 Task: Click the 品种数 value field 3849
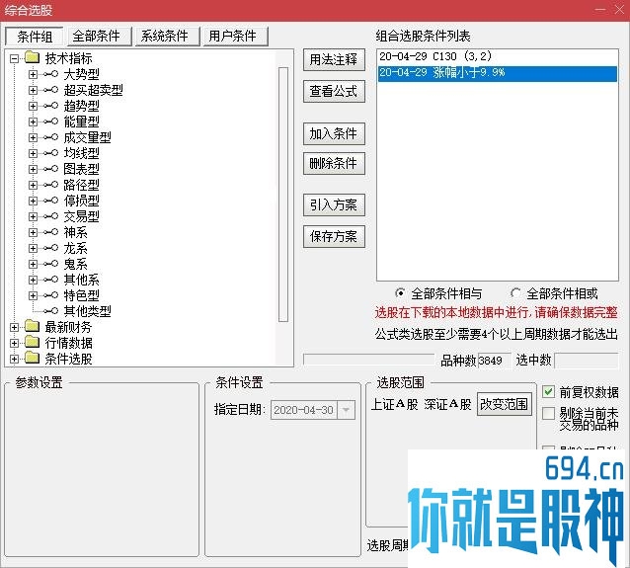click(x=494, y=361)
